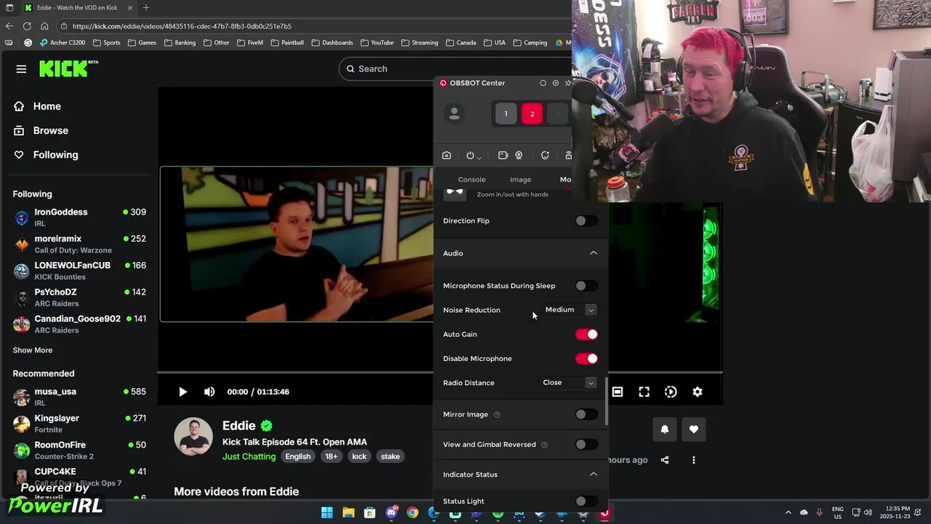
Task: Share the video using share icon
Action: point(665,460)
